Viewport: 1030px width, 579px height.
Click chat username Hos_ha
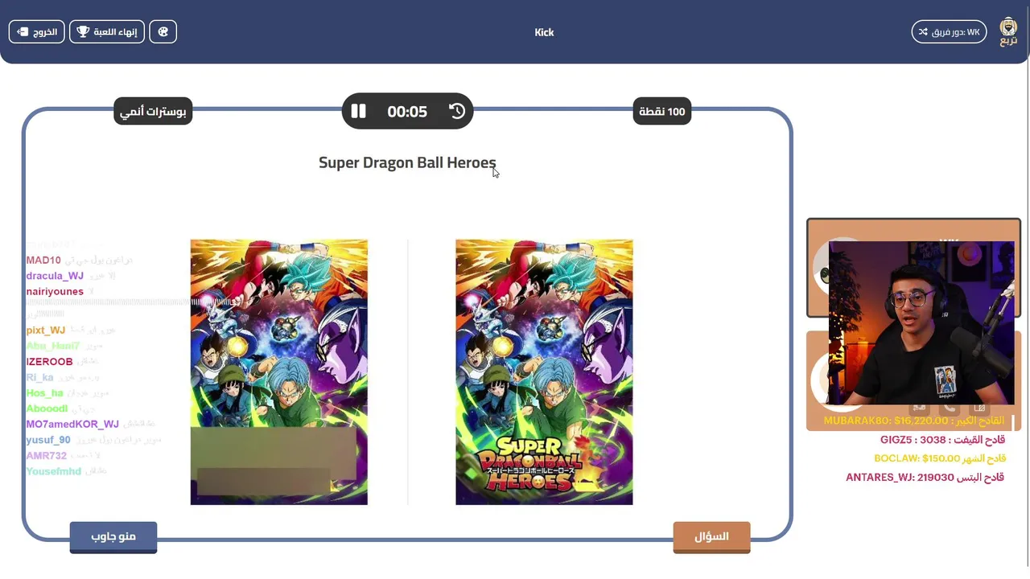tap(44, 393)
